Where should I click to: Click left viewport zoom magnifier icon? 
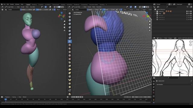point(64,21)
